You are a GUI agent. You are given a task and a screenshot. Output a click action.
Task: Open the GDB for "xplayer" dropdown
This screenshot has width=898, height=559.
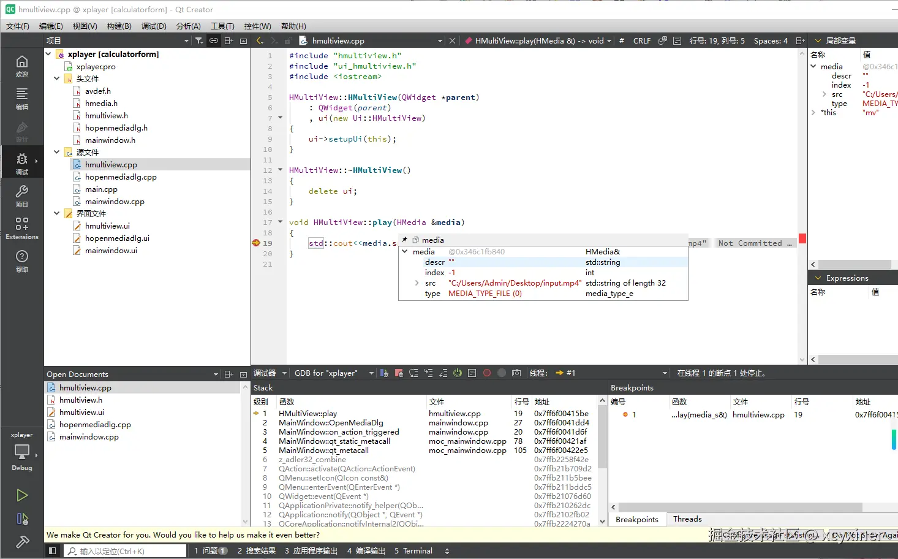point(334,373)
